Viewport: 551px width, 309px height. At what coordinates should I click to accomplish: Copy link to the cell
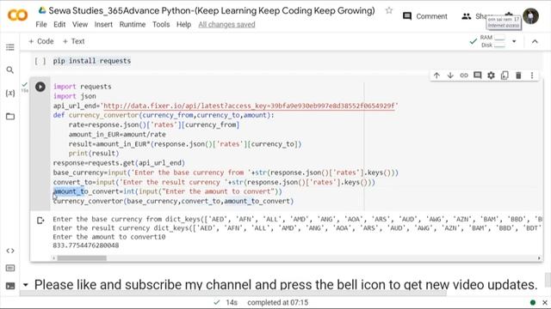point(464,76)
